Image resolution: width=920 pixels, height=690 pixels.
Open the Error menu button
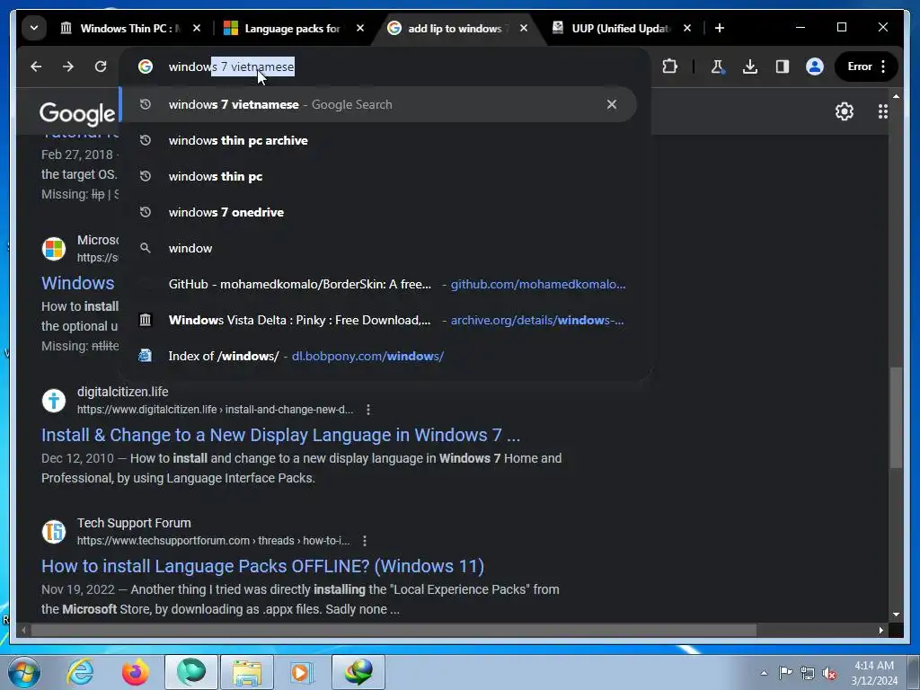pyautogui.click(x=866, y=66)
